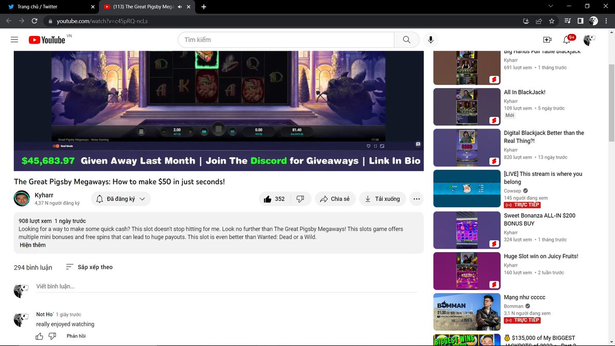Open the Sắp xếp theo sort menu
The width and height of the screenshot is (615, 346).
[x=89, y=267]
